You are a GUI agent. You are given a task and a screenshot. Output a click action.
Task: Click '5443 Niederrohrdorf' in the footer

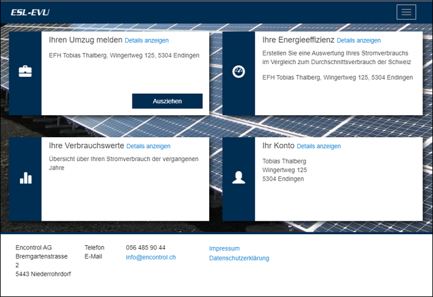point(43,274)
